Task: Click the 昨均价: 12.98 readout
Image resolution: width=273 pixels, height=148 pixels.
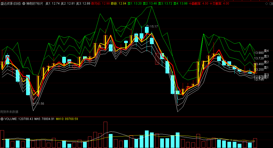Action: [x=101, y=4]
